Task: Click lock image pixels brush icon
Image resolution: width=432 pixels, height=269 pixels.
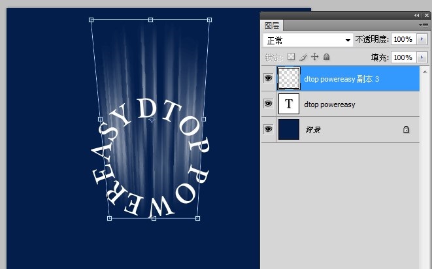Action: click(303, 57)
